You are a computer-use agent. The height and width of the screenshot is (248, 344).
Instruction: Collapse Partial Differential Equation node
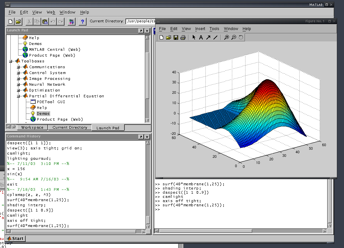[18, 96]
